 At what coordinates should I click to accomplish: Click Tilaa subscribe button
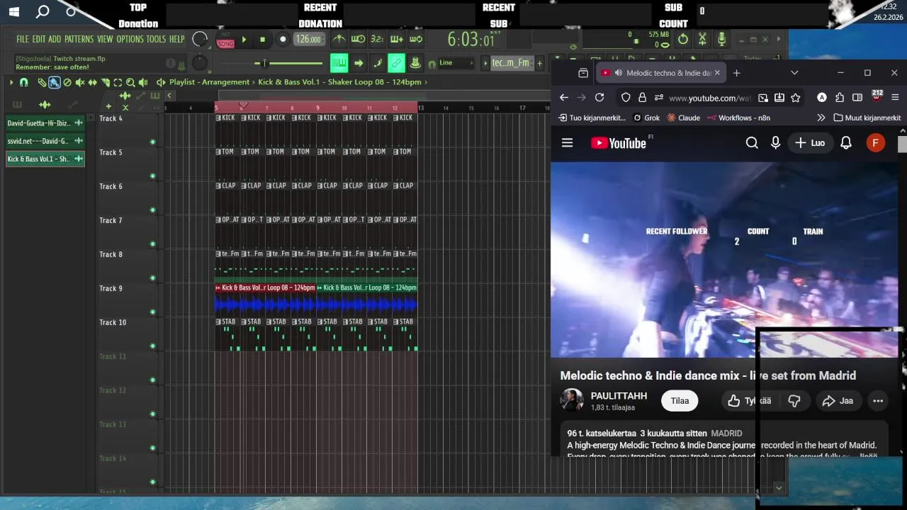click(680, 401)
